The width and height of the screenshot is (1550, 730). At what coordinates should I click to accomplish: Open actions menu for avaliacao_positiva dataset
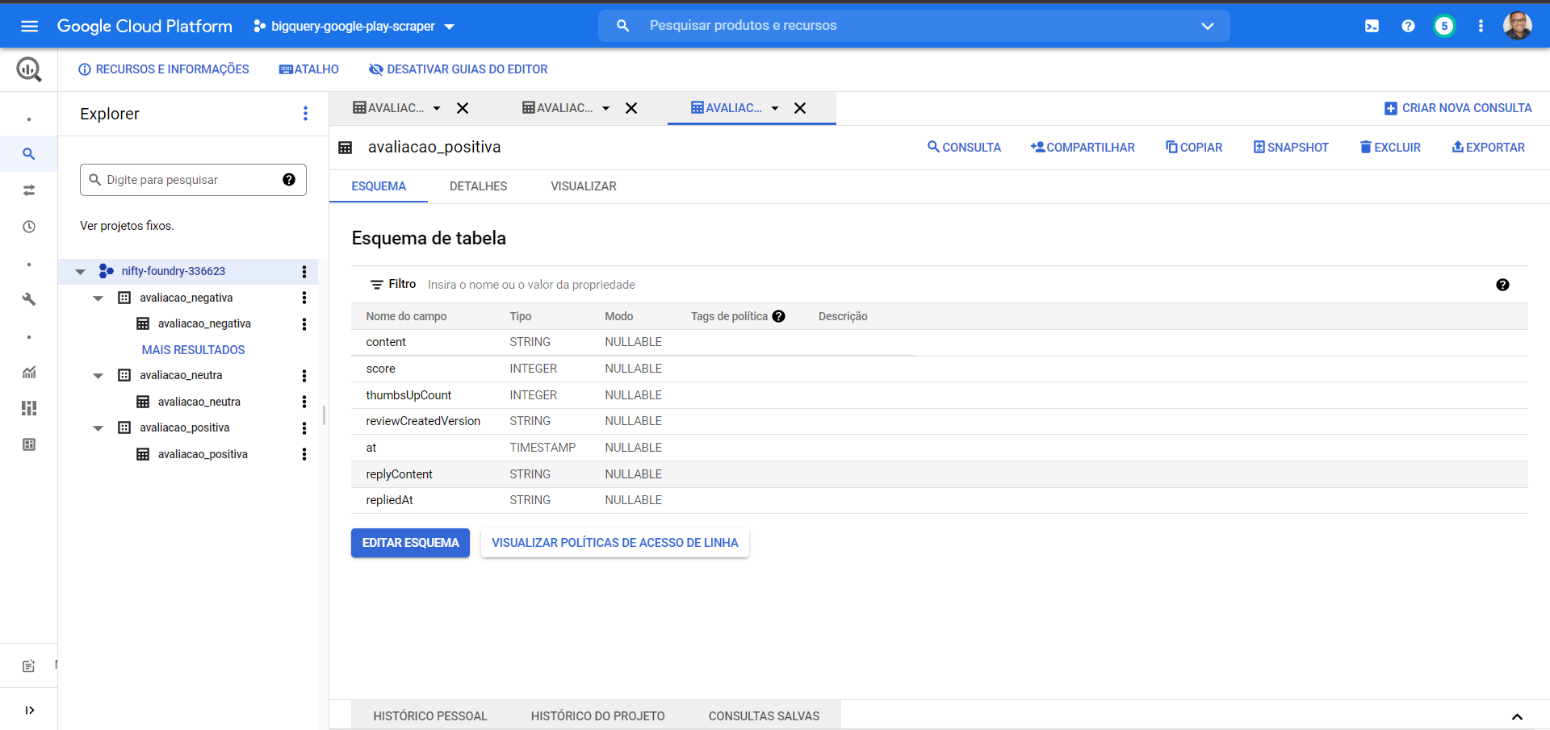coord(304,428)
